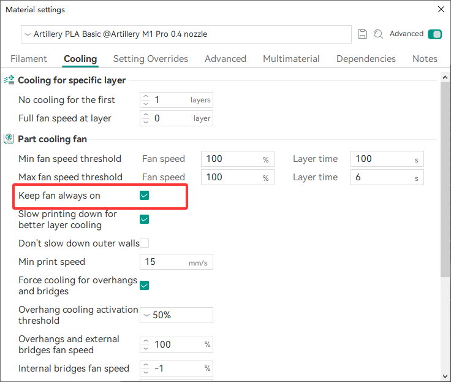Screen dimensions: 451x382
Task: Switch to the Filament tab
Action: click(29, 59)
